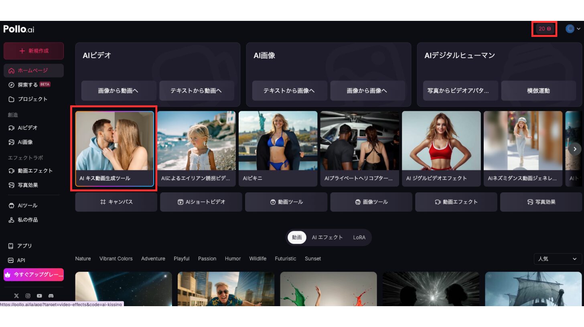Open the YouTube social icon
584x327 pixels.
(39, 296)
